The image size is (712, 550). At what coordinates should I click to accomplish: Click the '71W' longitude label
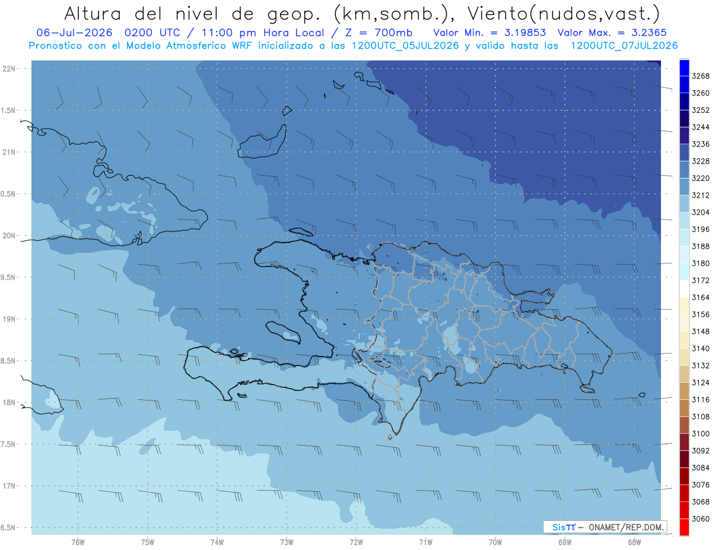pos(425,543)
